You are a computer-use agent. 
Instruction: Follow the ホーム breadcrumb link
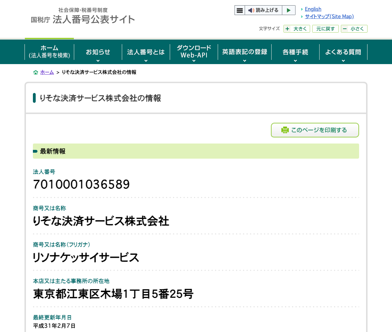[x=47, y=72]
